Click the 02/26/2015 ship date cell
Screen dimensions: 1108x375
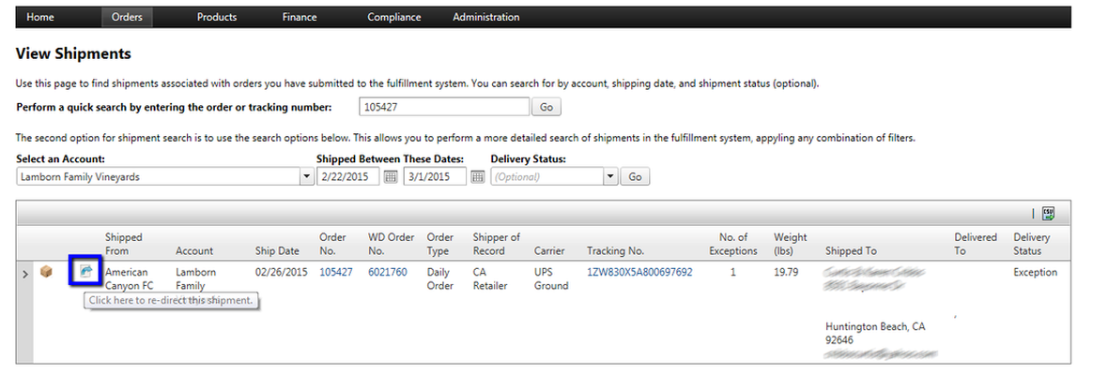[282, 272]
